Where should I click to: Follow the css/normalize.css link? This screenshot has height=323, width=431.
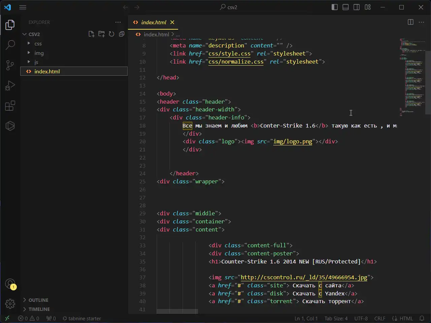236,62
